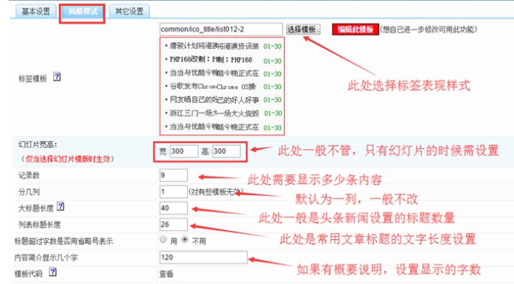Click the slideshow width 宽 field

pyautogui.click(x=184, y=151)
